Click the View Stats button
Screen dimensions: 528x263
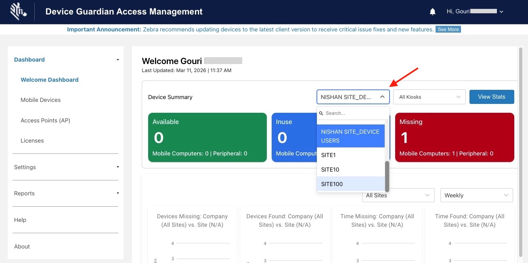point(491,97)
